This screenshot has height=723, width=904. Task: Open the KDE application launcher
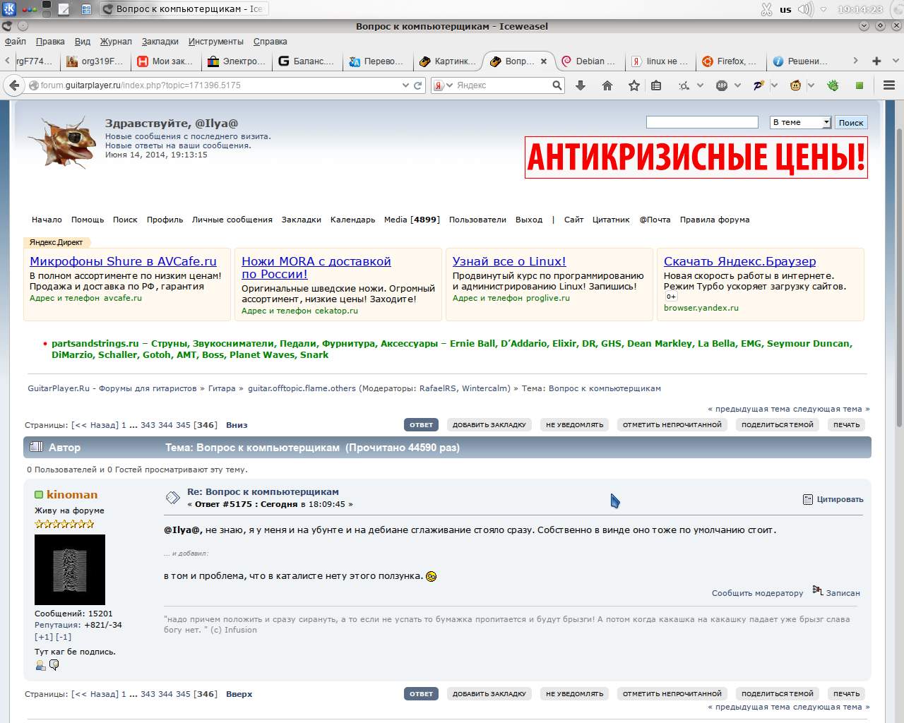(9, 9)
